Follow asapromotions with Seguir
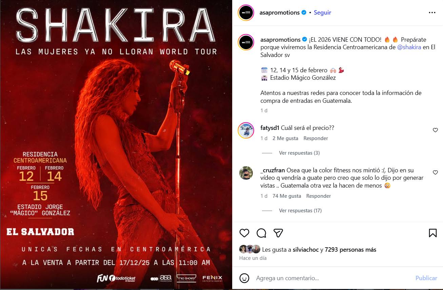This screenshot has height=290, width=443. (x=322, y=13)
